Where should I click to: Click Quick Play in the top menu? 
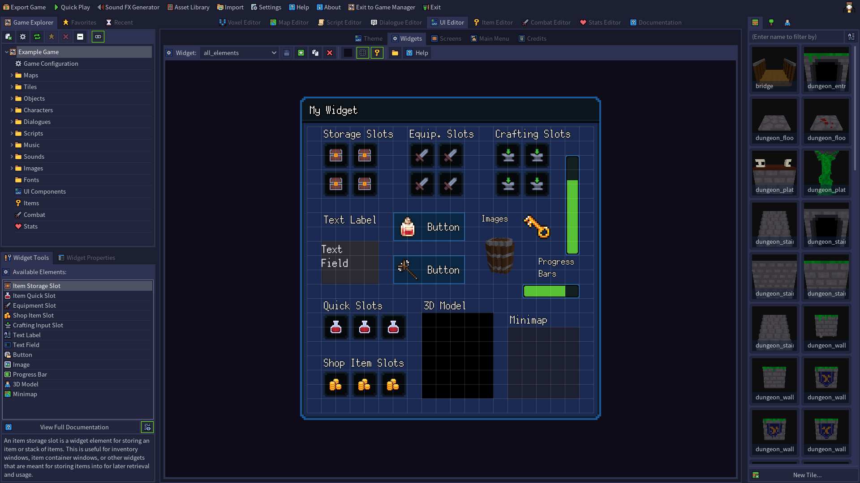(x=72, y=7)
